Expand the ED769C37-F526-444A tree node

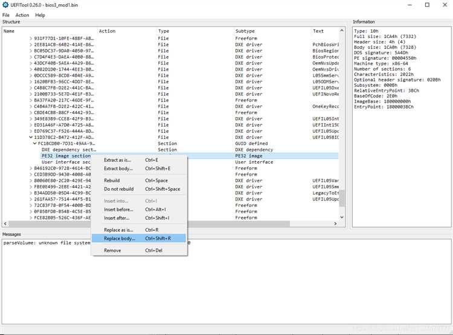point(31,131)
